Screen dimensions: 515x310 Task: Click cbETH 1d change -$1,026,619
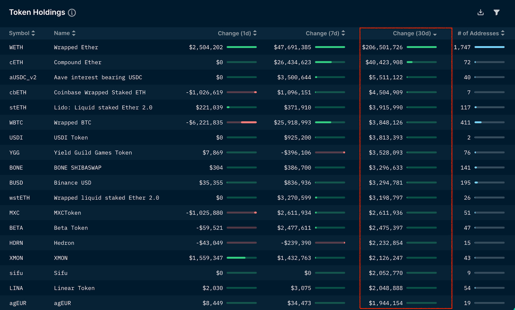click(204, 93)
